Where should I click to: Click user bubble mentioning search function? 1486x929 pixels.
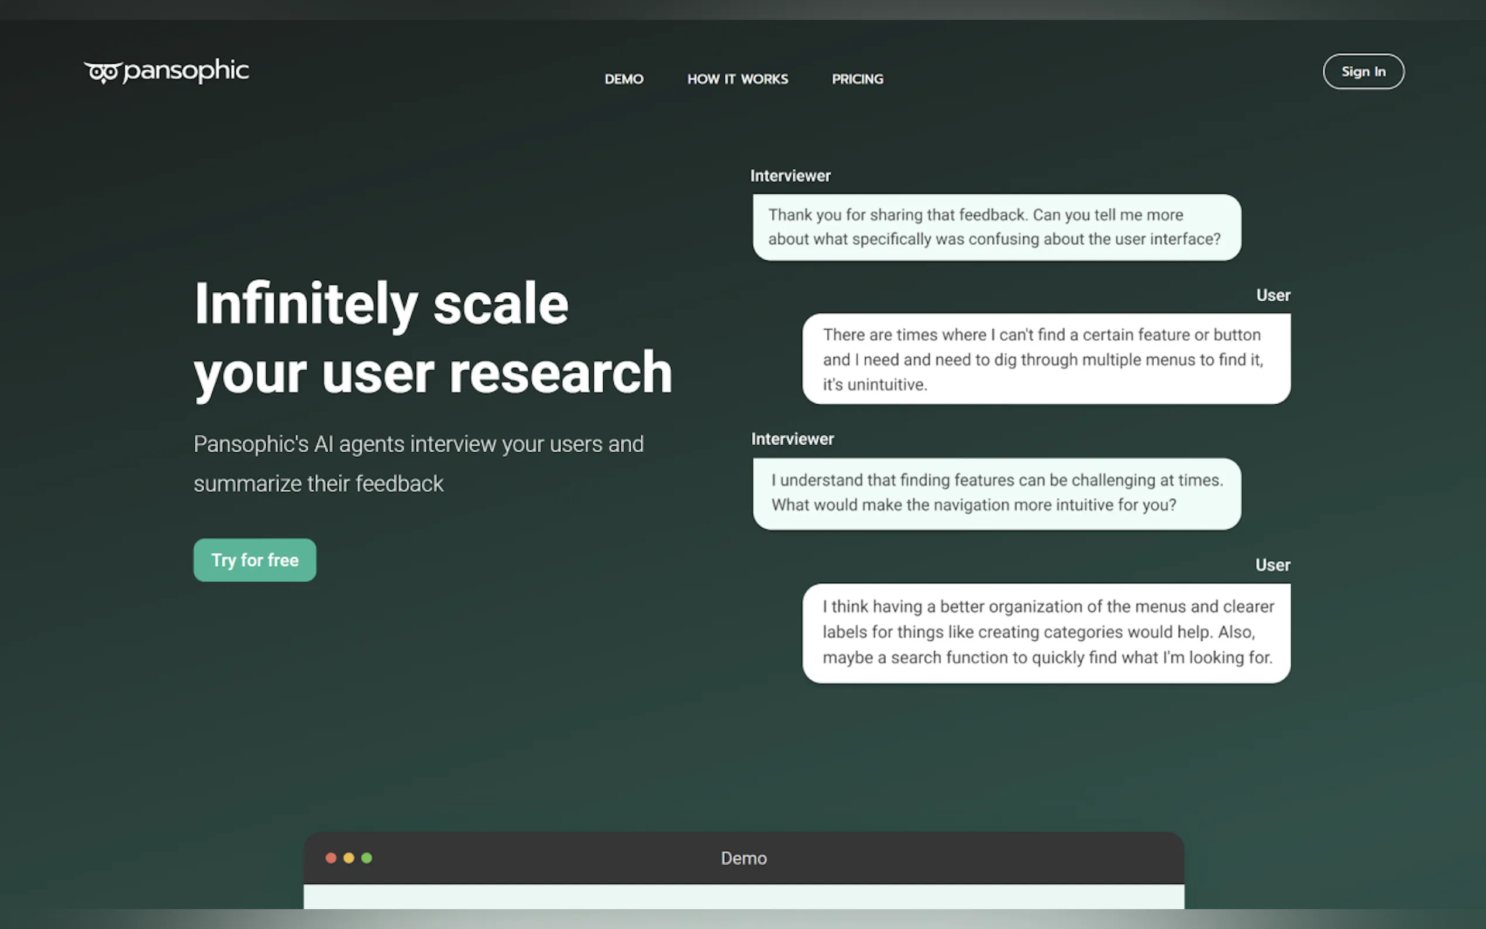pyautogui.click(x=1045, y=632)
